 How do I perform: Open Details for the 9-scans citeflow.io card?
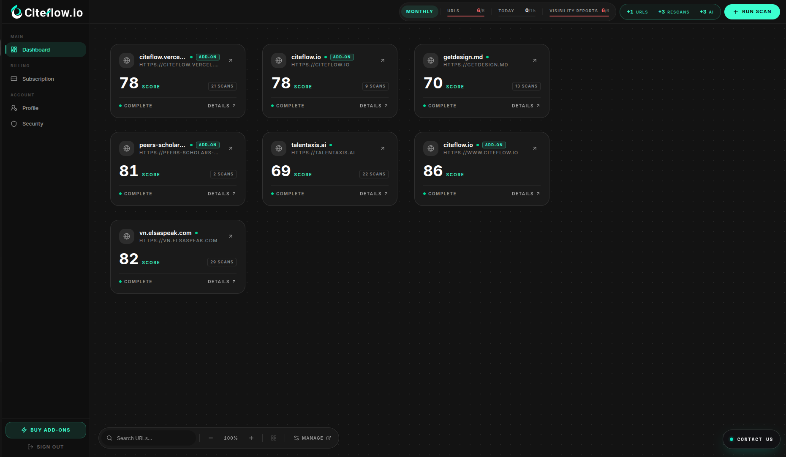[x=374, y=106]
